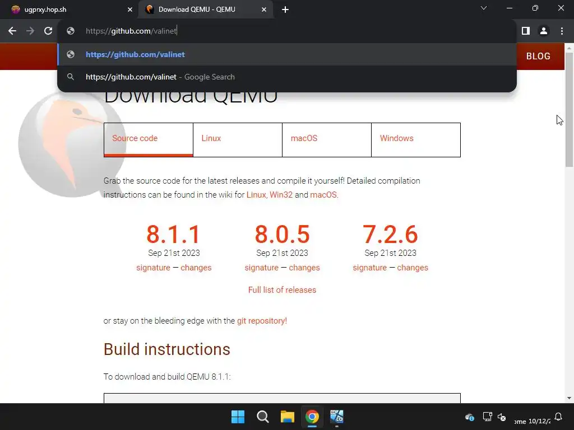
Task: Open the Windows Start menu
Action: [238, 417]
